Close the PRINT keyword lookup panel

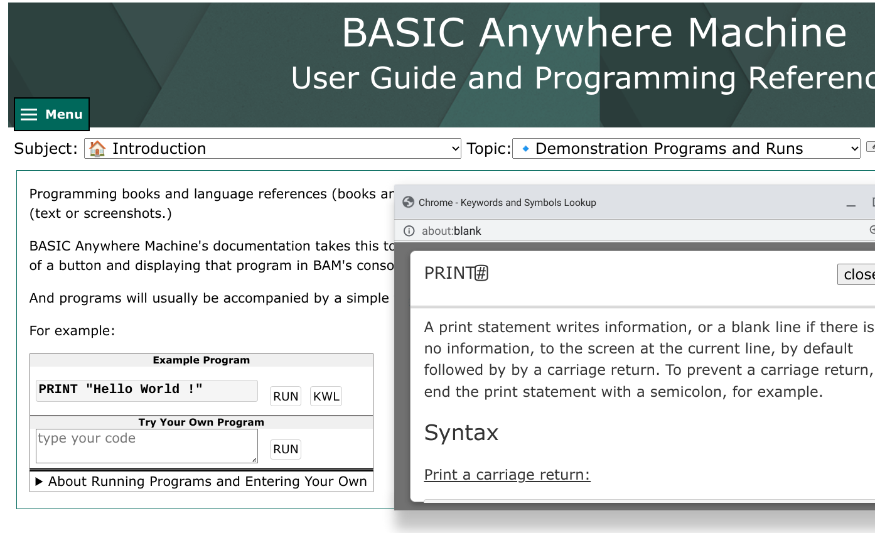pos(857,274)
